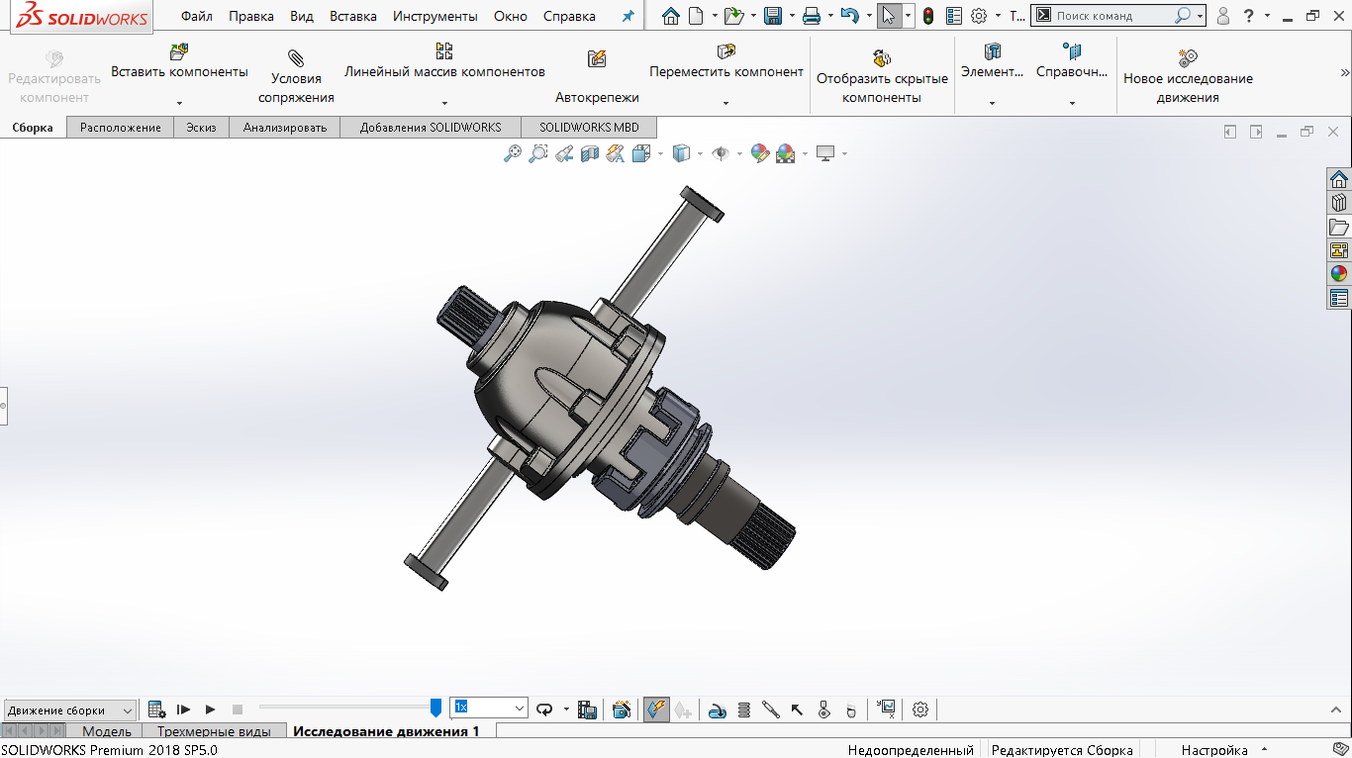Expand the Save dropdown arrow
1352x758 pixels.
pyautogui.click(x=791, y=16)
